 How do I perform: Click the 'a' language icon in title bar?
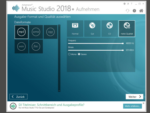click(128, 4)
